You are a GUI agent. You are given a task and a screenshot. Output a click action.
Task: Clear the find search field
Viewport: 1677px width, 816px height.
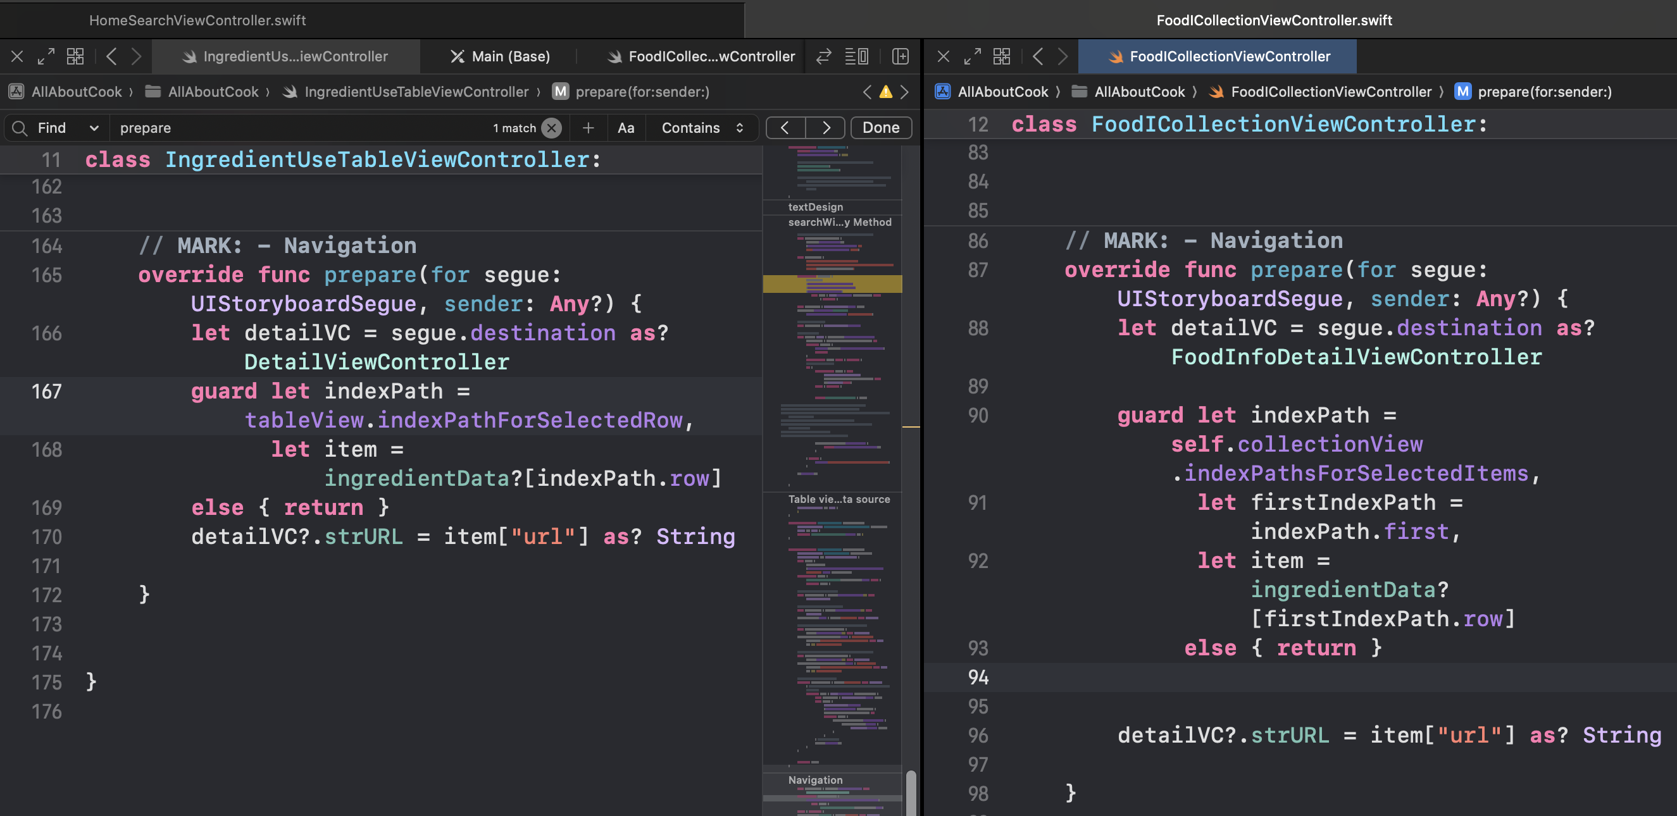[551, 128]
